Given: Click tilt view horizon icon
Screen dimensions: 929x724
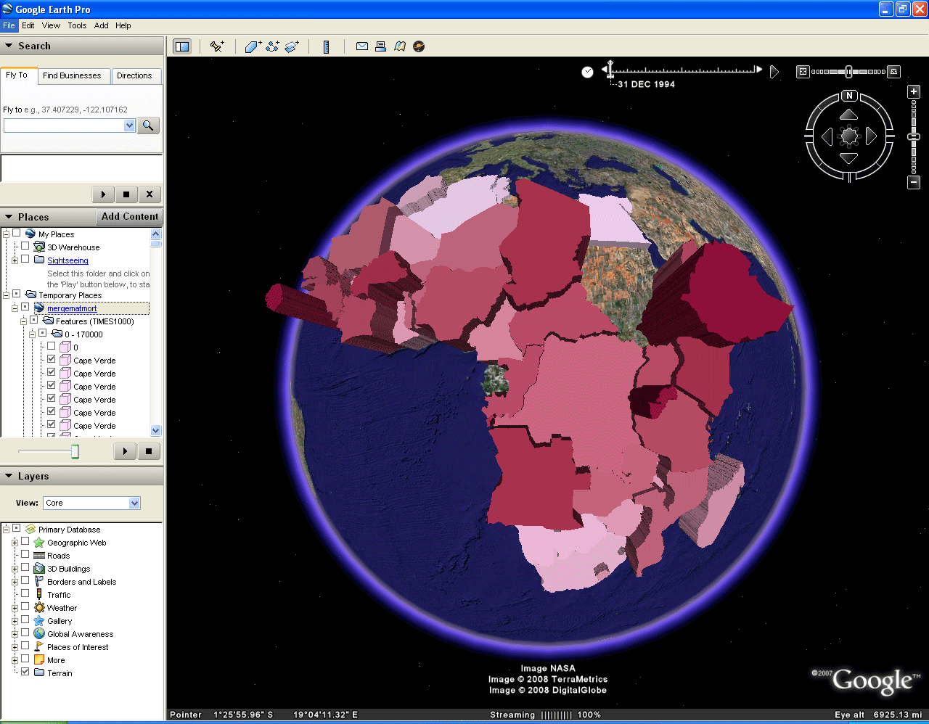Looking at the screenshot, I should point(894,72).
